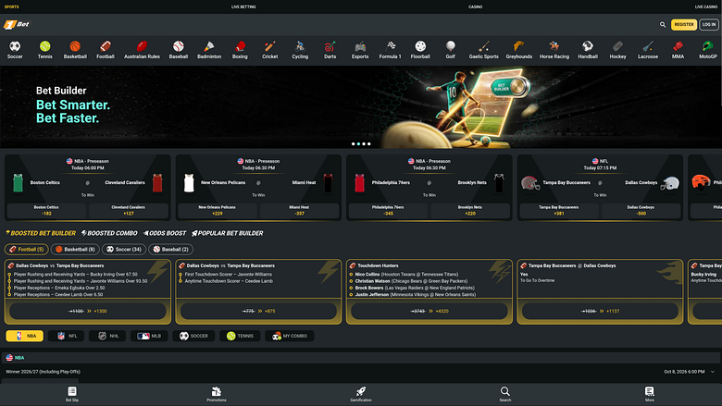The height and width of the screenshot is (406, 722).
Task: Filter boosts by Soccer (34)
Action: click(124, 249)
